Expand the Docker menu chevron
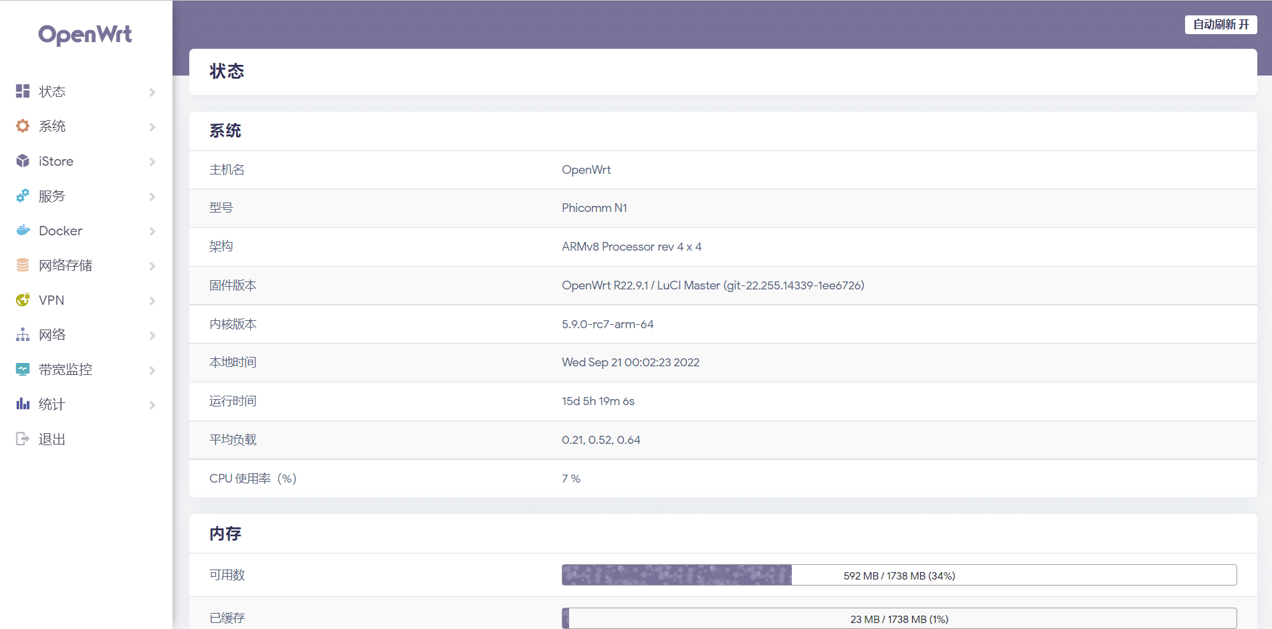This screenshot has height=629, width=1272. tap(152, 231)
